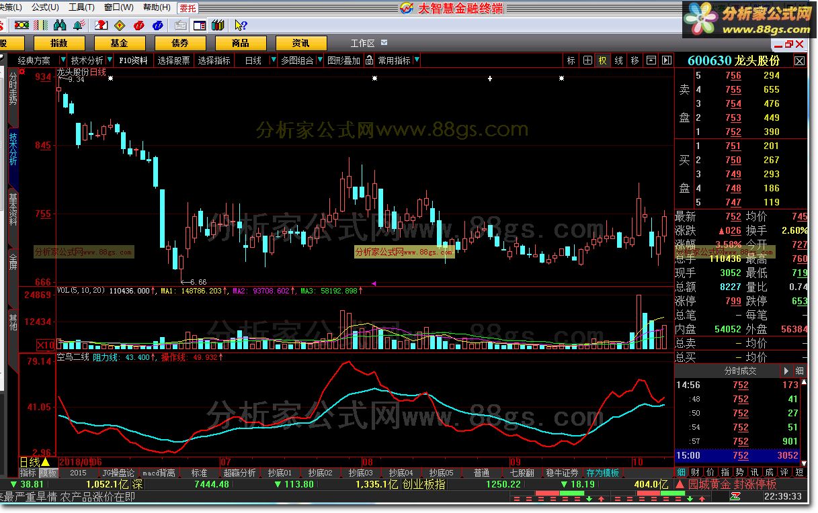Click the maximize chart pane icon

651,60
